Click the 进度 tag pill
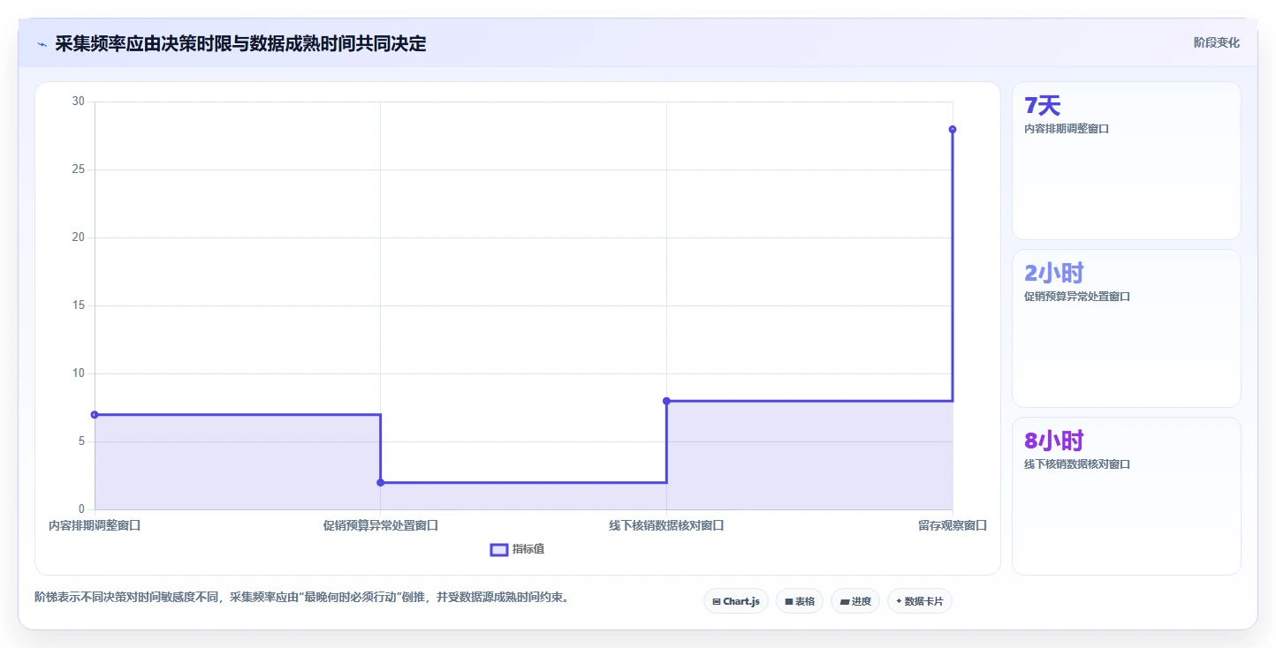 tap(854, 601)
